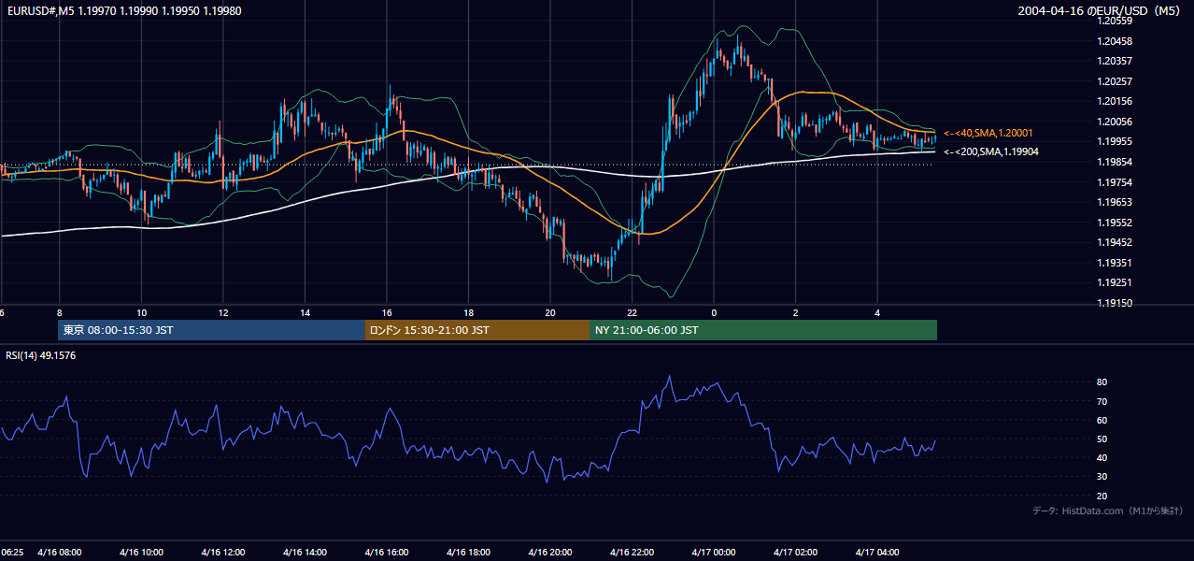Click the hour 4 tick under price chart
Screen dimensions: 1194x561
[877, 312]
